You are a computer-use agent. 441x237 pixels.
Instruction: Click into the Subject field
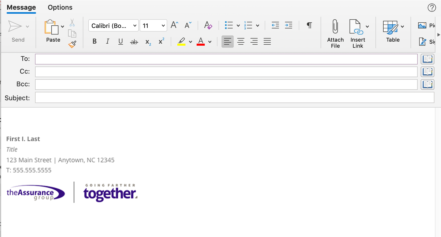235,97
